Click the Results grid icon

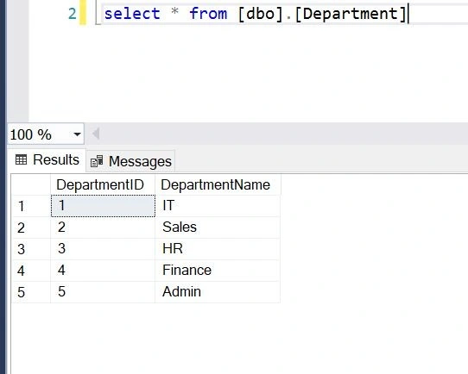click(x=21, y=160)
